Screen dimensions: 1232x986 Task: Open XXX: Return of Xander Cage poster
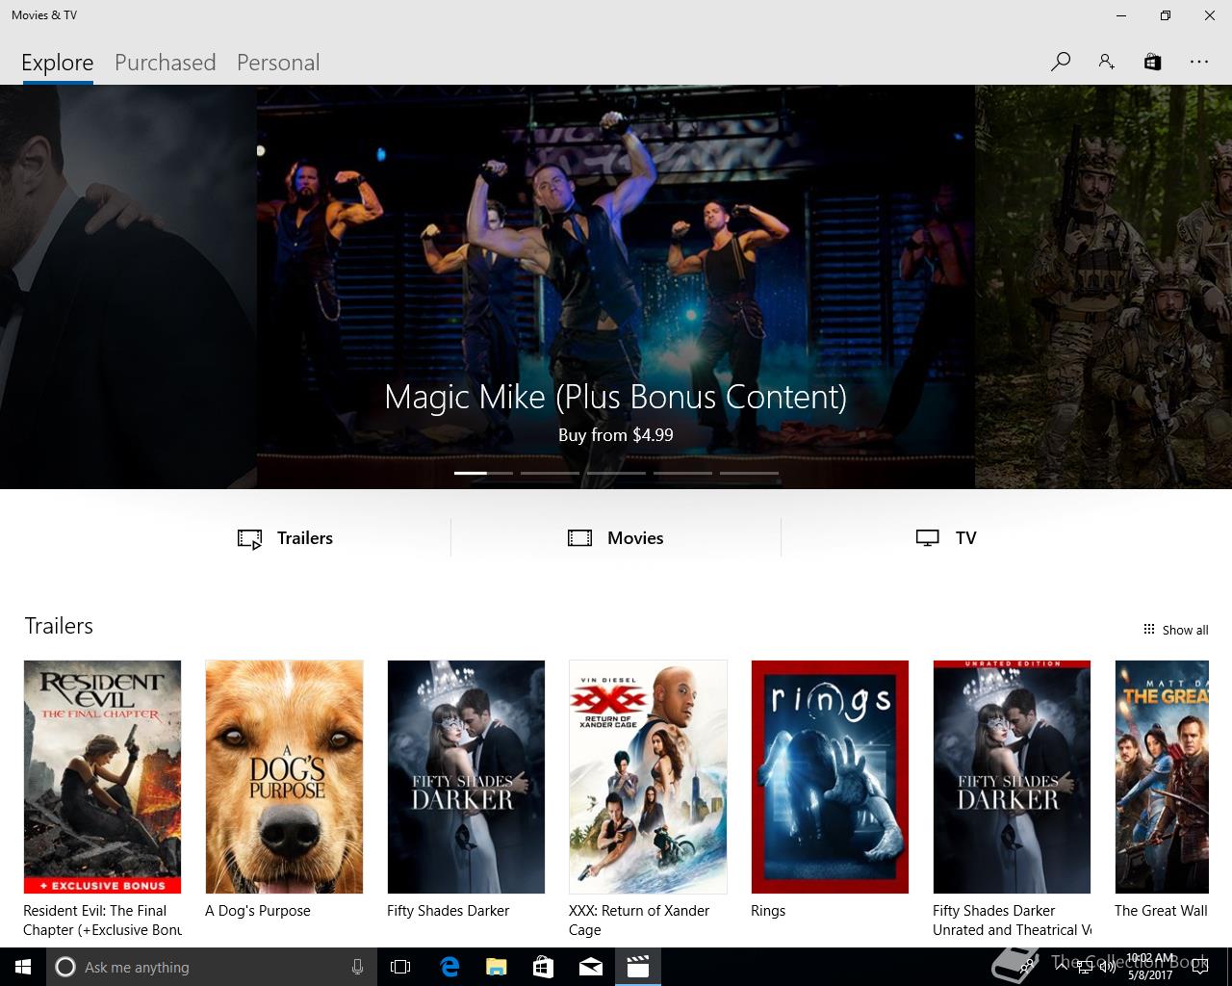click(648, 777)
